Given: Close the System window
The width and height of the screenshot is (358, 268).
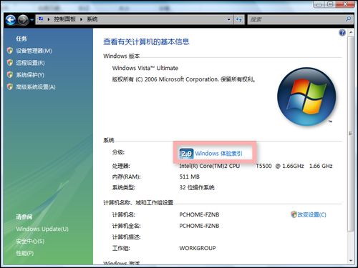Looking at the screenshot, I should point(345,4).
